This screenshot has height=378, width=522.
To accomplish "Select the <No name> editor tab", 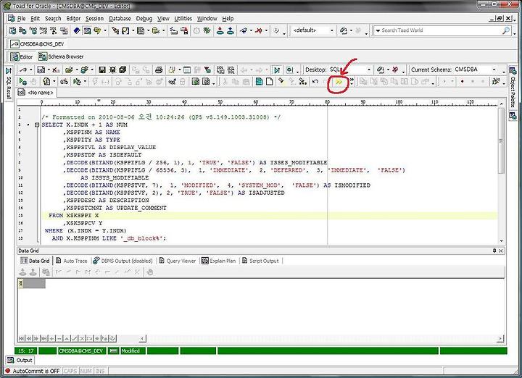I will point(36,93).
